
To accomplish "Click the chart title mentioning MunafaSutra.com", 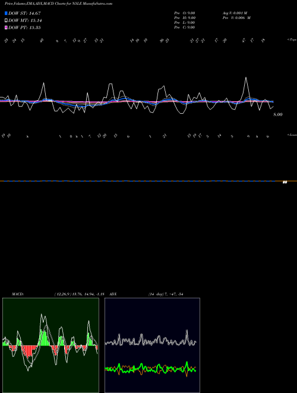I will click(x=58, y=4).
